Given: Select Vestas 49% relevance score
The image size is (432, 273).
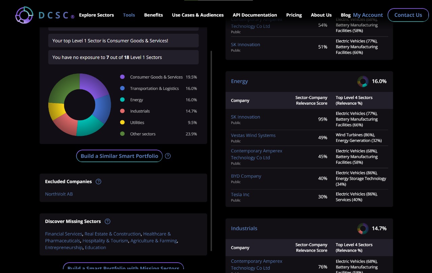Looking at the screenshot, I should tap(323, 138).
